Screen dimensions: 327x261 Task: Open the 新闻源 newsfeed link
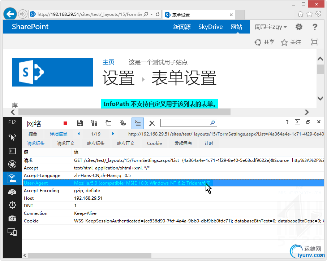(x=182, y=27)
